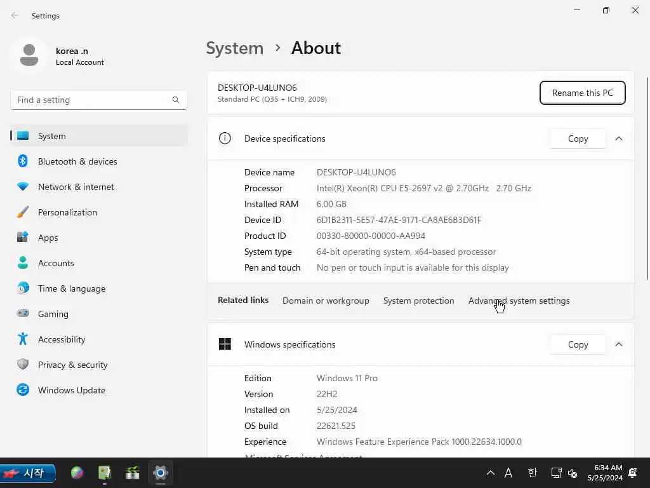Click the Processor value Intel Xeon text
This screenshot has height=488, width=650.
tap(423, 188)
